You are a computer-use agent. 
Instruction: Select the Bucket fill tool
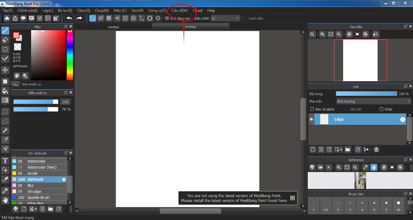tap(5, 91)
